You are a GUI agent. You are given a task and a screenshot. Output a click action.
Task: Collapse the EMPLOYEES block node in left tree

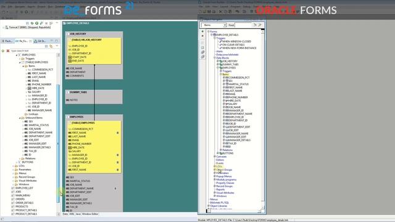click(17, 55)
